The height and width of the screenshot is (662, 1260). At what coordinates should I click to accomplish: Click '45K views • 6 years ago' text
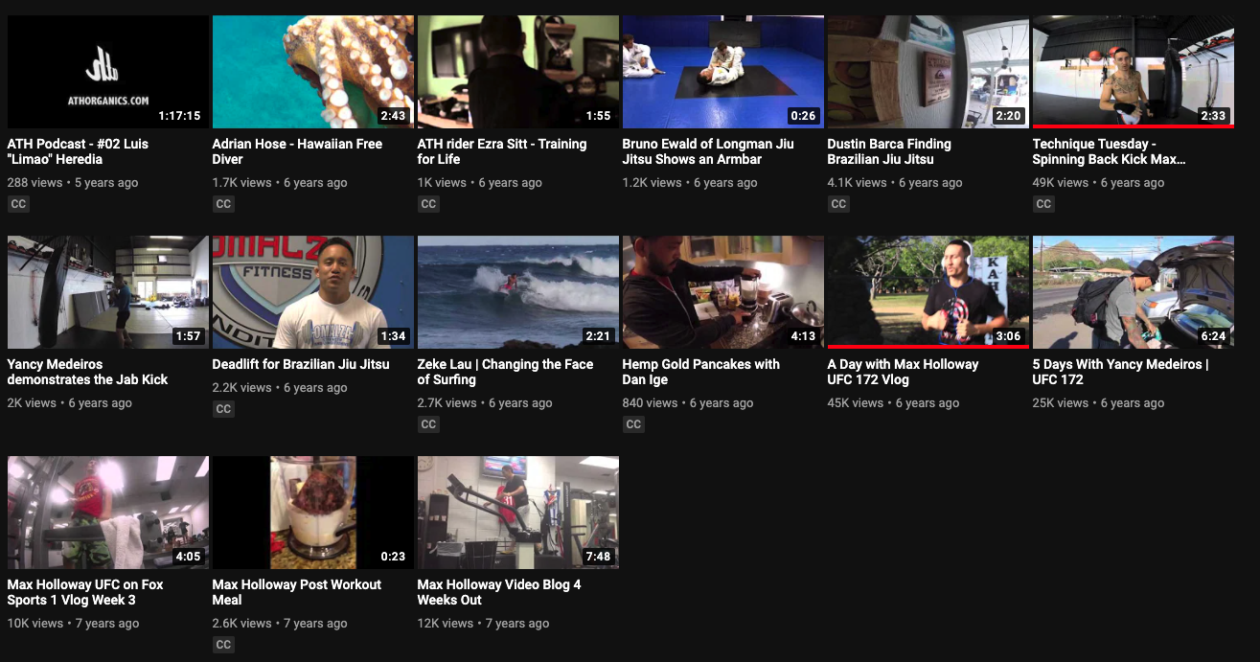pos(893,402)
